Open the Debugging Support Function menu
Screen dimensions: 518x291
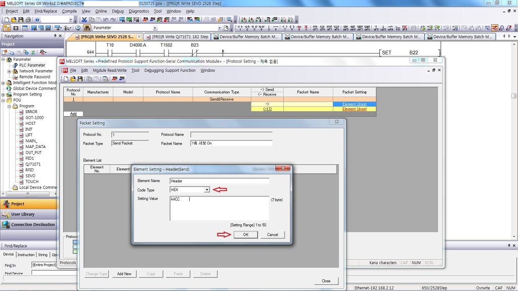click(169, 70)
